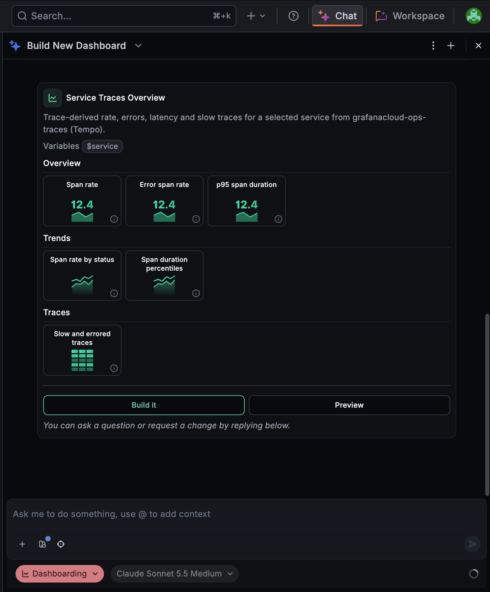Viewport: 490px width, 592px height.
Task: Show info for the Span rate panel
Action: 114,219
